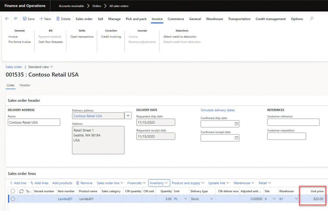Screen dimensions: 328x211
Task: Toggle the select-all circle in grid header
Action: coord(13,191)
